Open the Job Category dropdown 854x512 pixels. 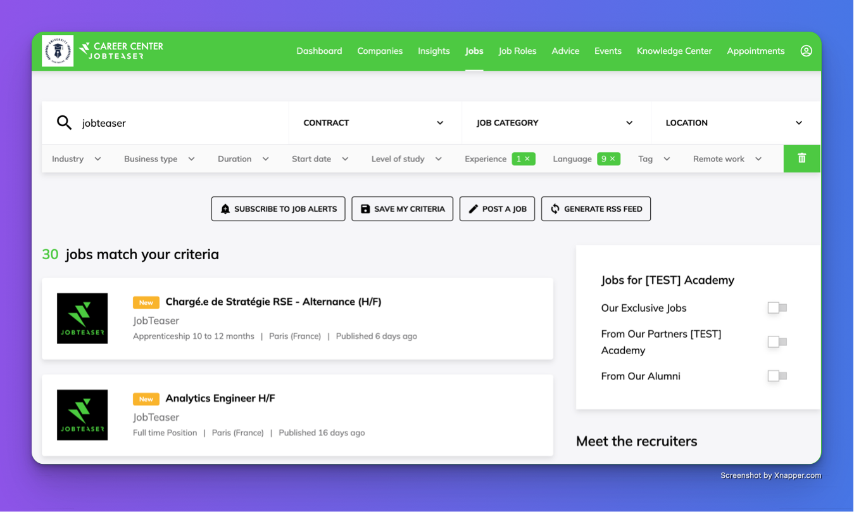556,123
